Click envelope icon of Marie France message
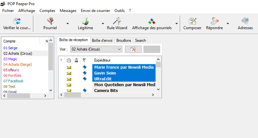This screenshot has width=258, height=138. coord(69,67)
